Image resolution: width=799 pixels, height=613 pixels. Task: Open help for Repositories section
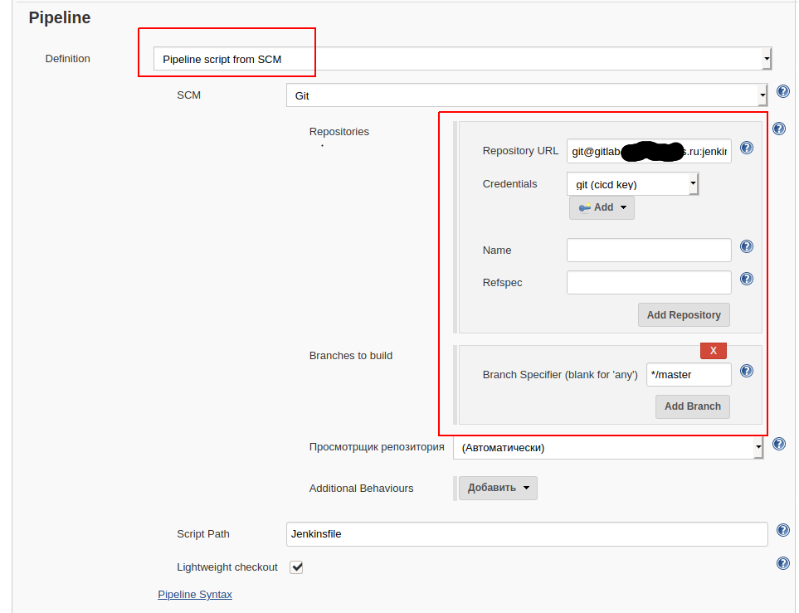779,129
